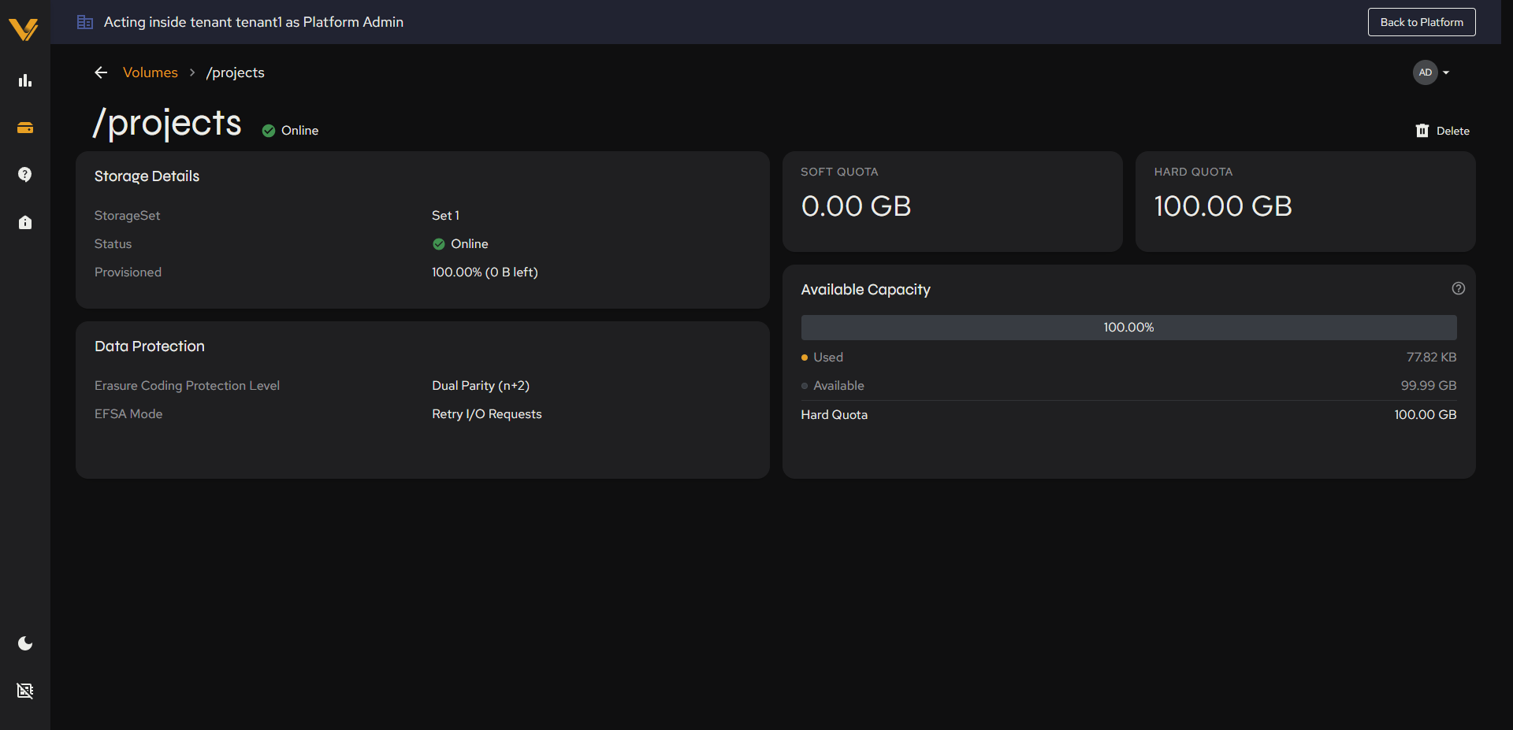This screenshot has width=1513, height=730.
Task: Click the 100.00% capacity progress bar
Action: click(x=1128, y=328)
